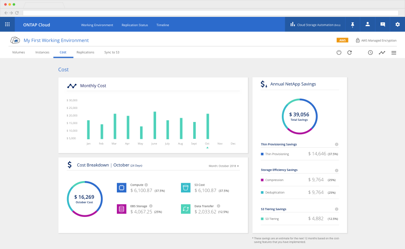Click info icon next to Compute

pos(146,185)
